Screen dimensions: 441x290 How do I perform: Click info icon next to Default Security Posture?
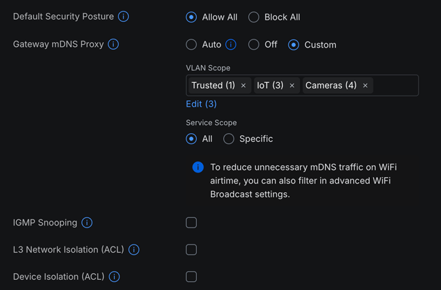[123, 17]
